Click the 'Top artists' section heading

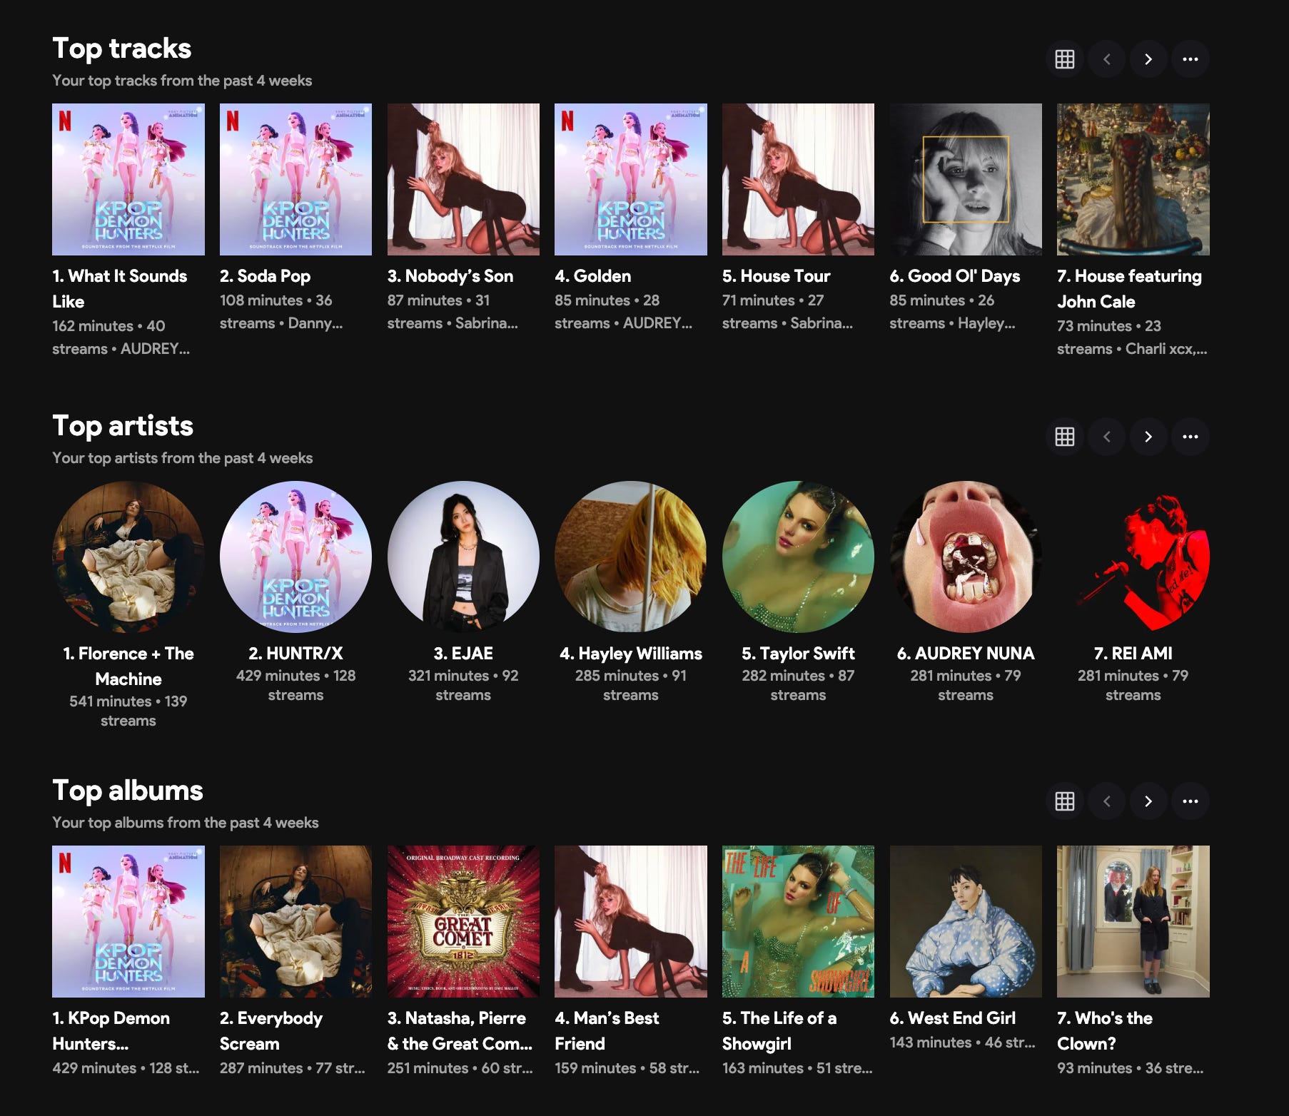(123, 426)
